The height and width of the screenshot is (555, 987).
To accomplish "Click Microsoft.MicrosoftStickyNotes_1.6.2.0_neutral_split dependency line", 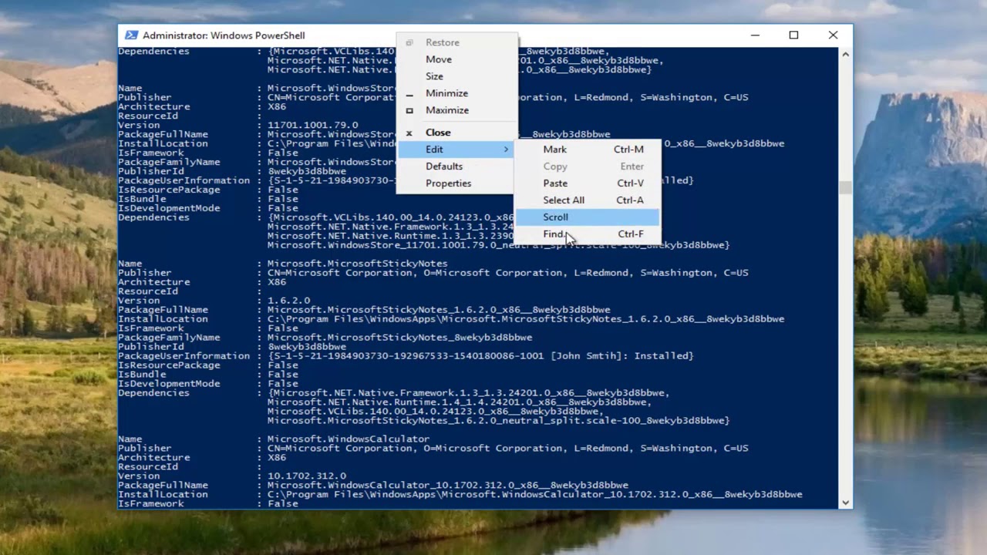I will (x=498, y=421).
